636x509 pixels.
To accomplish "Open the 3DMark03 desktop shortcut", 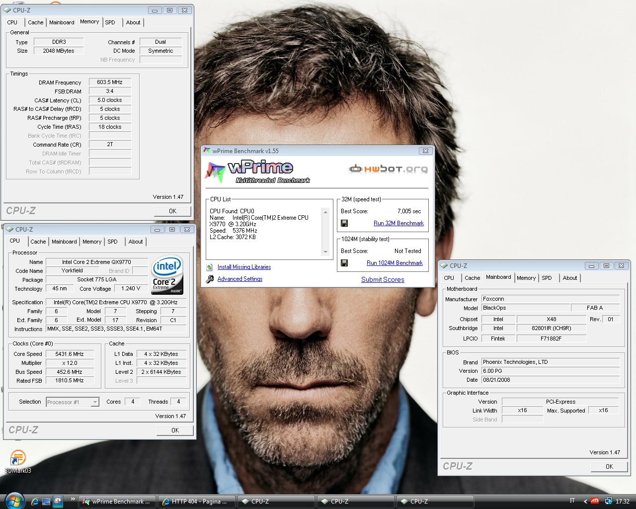I will pyautogui.click(x=18, y=461).
